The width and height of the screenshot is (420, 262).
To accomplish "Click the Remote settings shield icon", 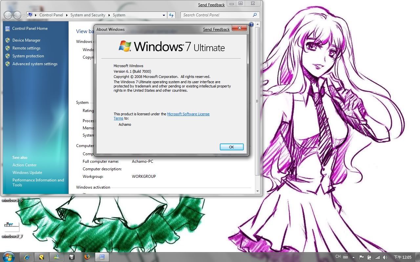I will (8, 48).
